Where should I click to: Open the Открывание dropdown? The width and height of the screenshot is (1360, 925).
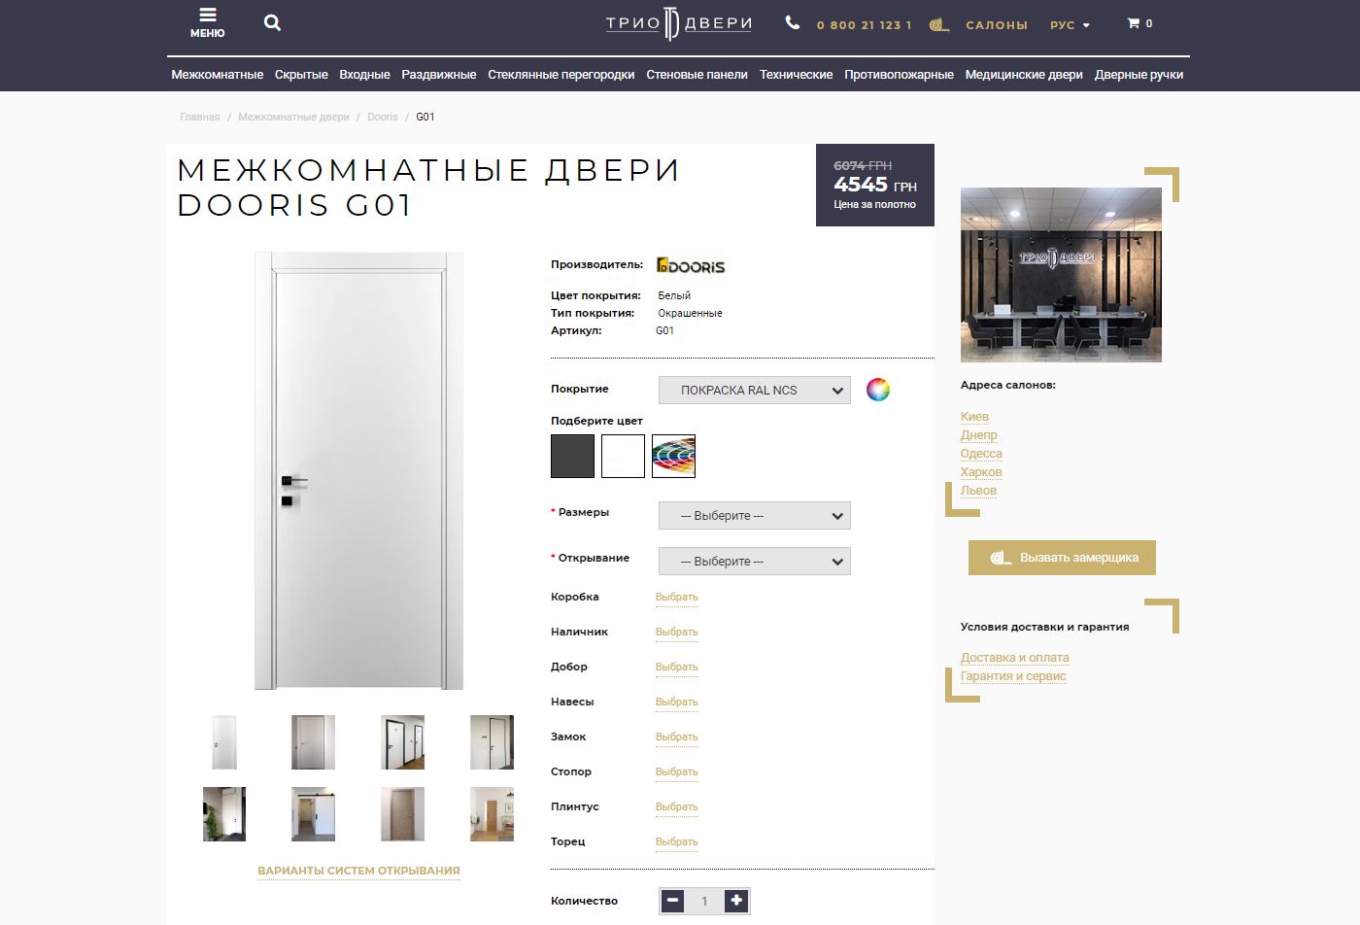[x=754, y=562]
